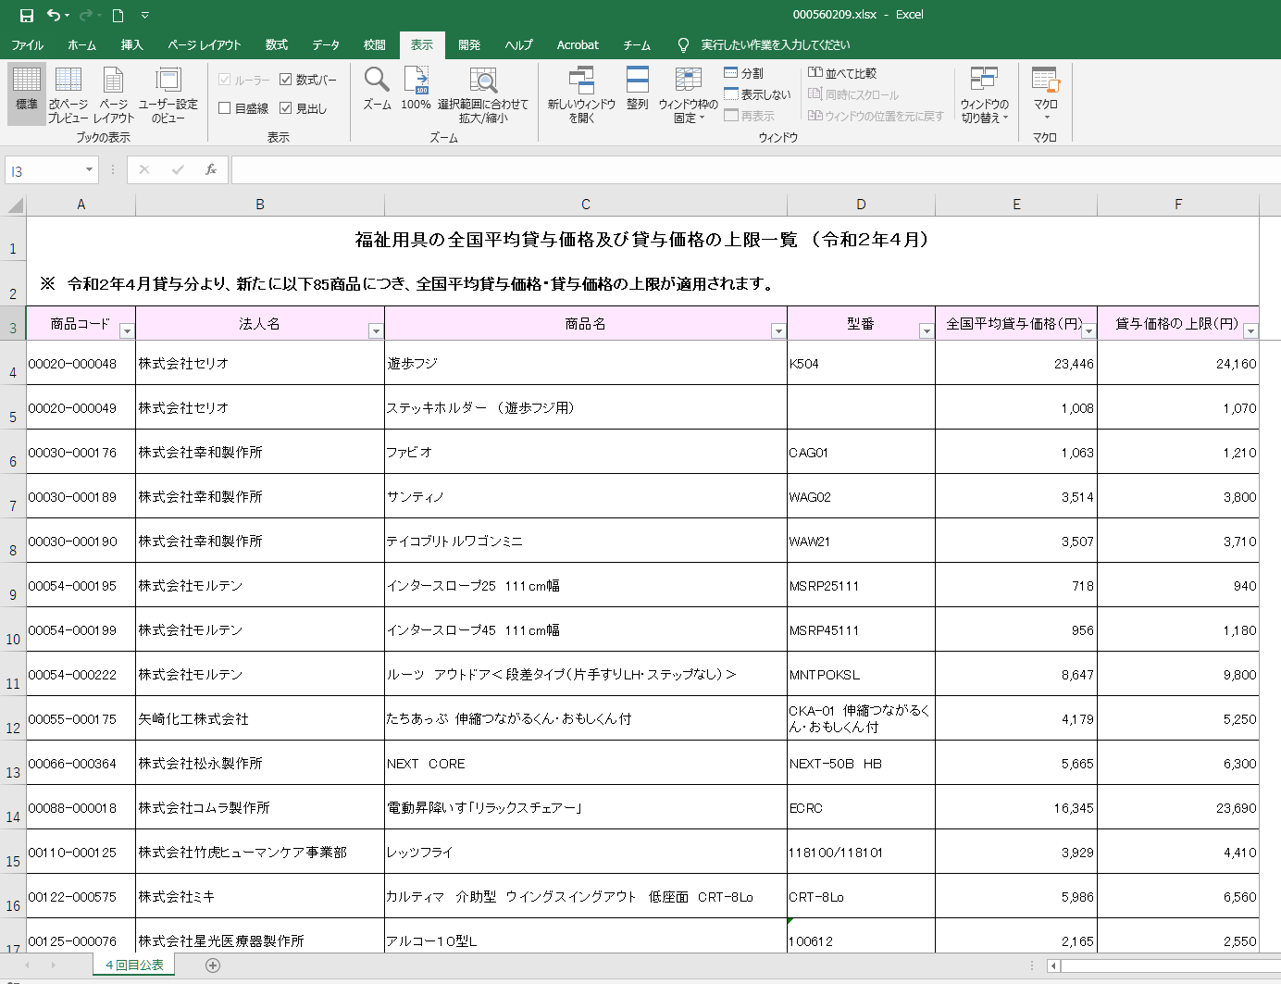Click the add new sheet plus icon
The height and width of the screenshot is (984, 1281).
213,965
